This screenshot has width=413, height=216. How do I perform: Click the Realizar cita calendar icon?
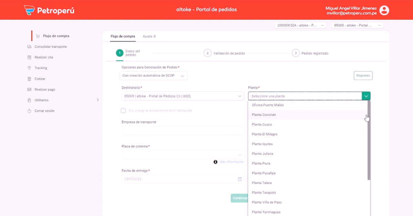tap(29, 57)
